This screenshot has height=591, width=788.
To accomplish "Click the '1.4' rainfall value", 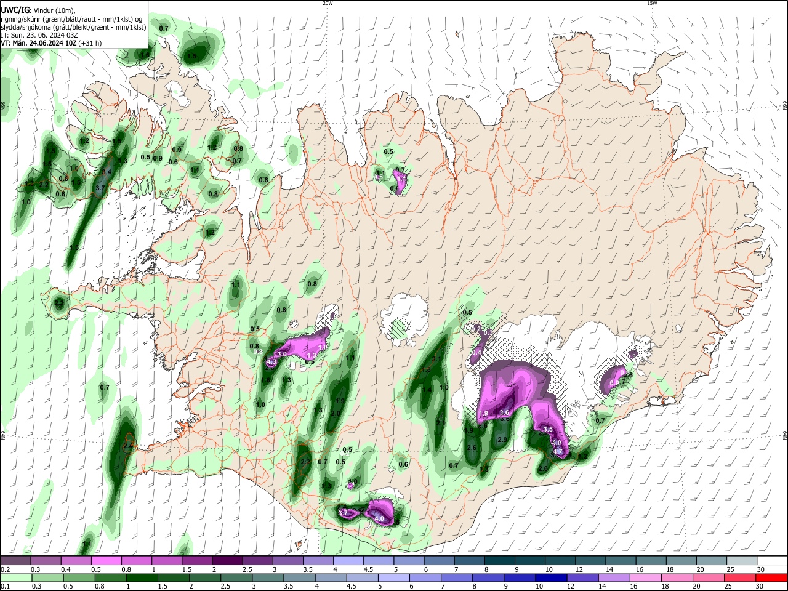I will (x=427, y=389).
